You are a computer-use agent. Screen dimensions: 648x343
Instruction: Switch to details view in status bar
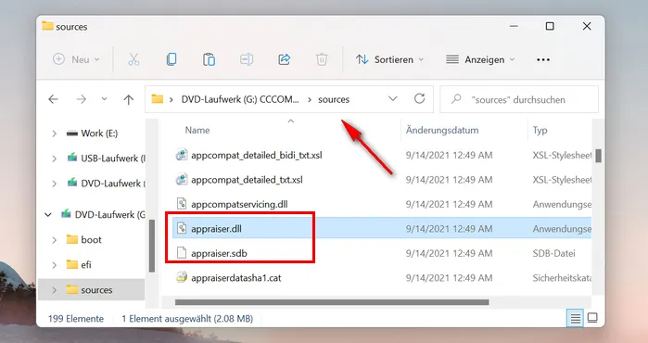[575, 319]
